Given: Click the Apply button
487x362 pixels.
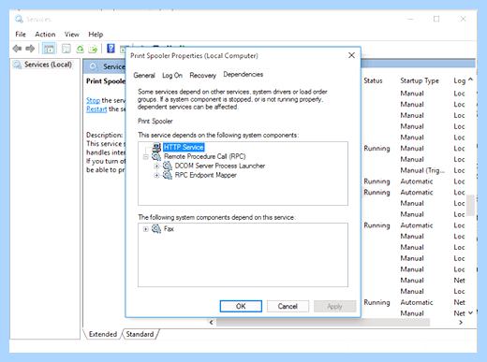Looking at the screenshot, I should 334,306.
